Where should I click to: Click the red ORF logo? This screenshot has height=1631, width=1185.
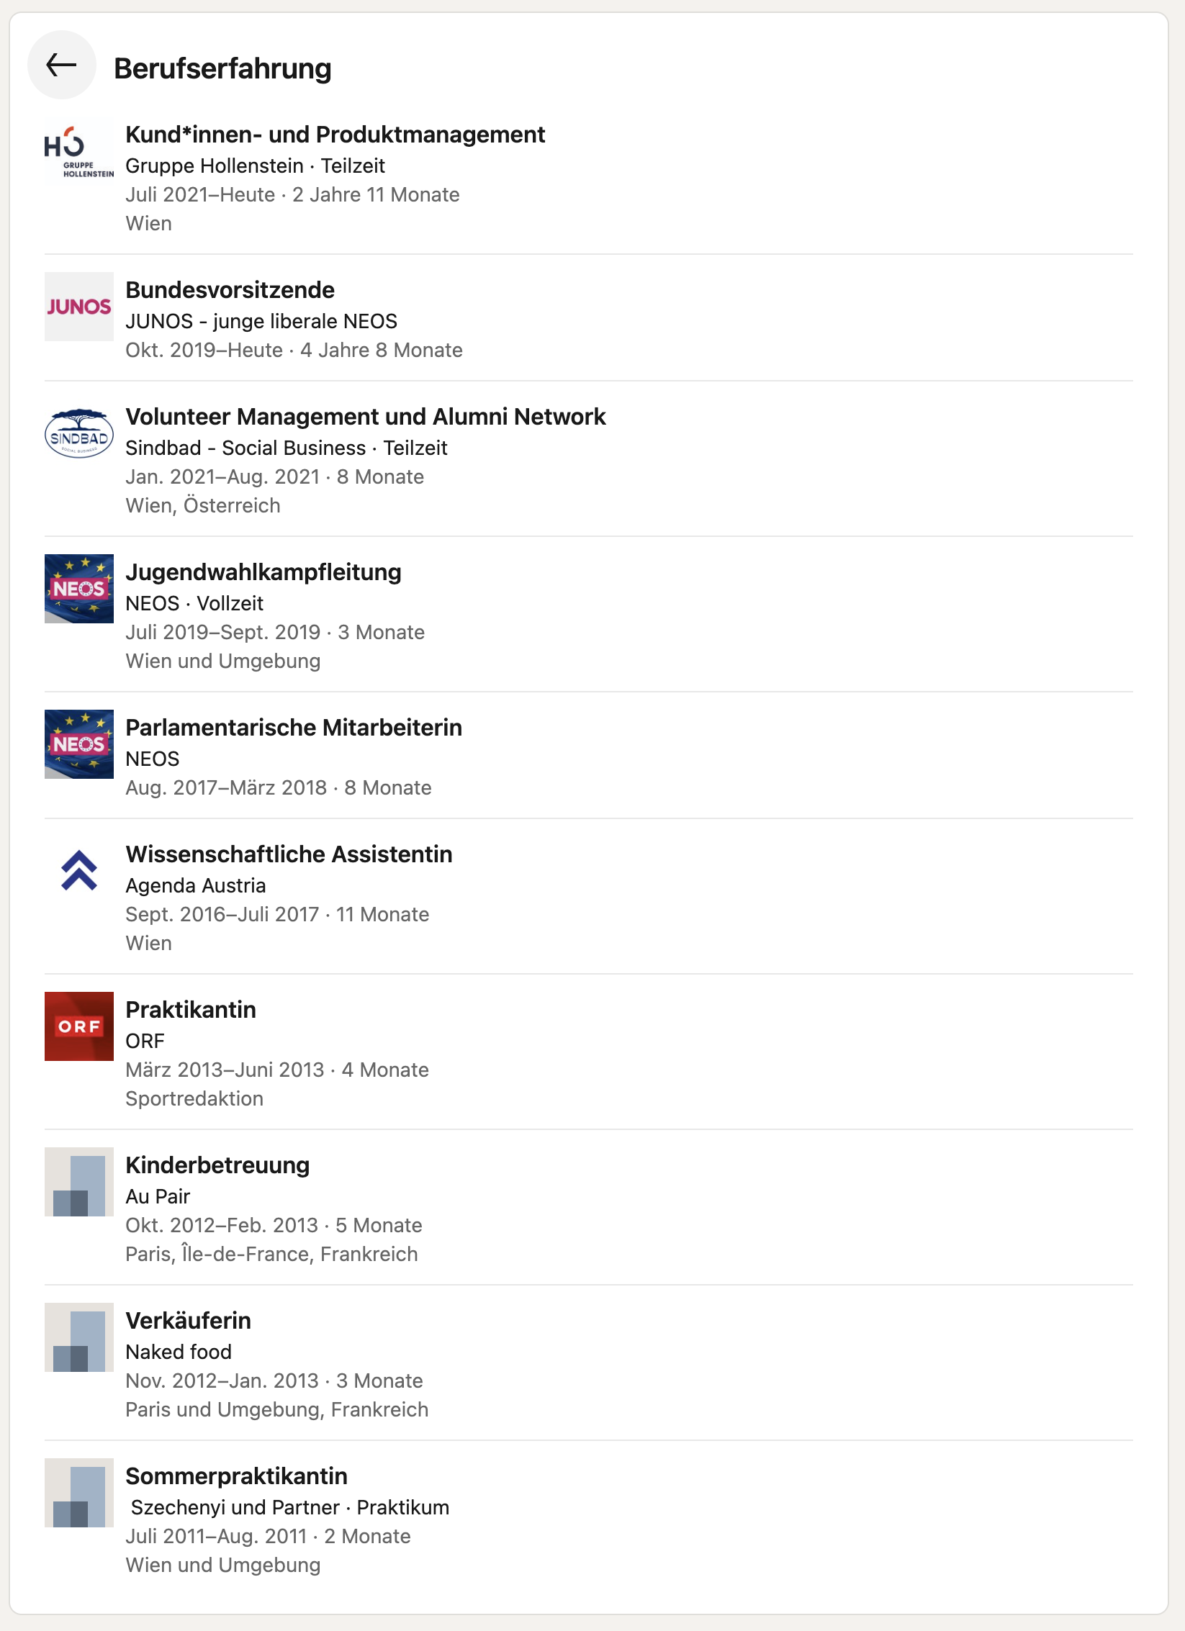click(x=79, y=1026)
